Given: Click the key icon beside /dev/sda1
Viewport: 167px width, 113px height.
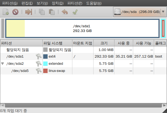Looking at the screenshot, I should click(x=38, y=57).
